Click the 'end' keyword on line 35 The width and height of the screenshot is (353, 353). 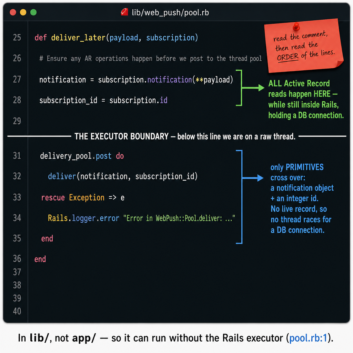tap(47, 239)
